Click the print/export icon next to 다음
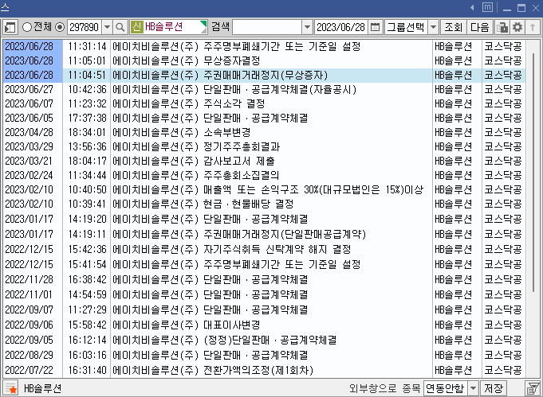Screen dimensions: 543x397 point(502,27)
